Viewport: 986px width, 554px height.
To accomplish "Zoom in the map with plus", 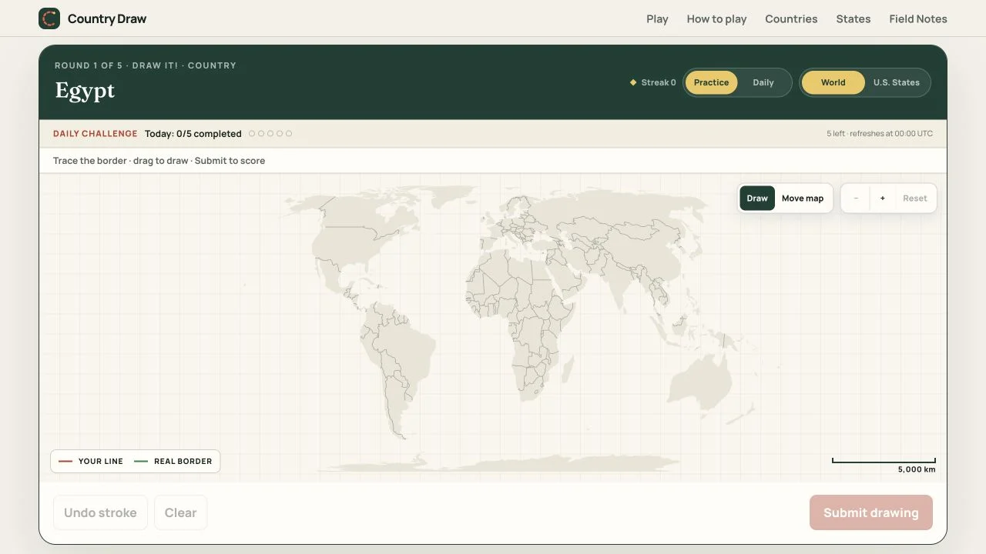I will [883, 198].
